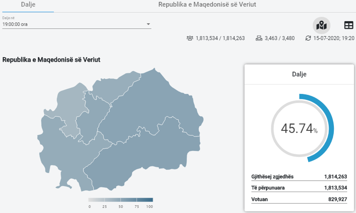
Task: Switch to the map view icon
Action: (321, 25)
